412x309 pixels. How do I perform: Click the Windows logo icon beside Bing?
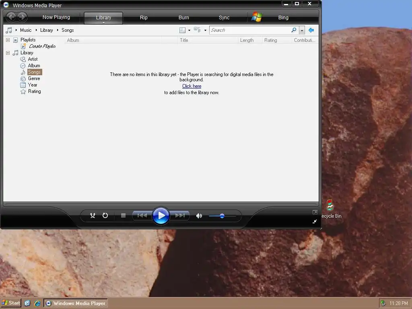point(257,17)
